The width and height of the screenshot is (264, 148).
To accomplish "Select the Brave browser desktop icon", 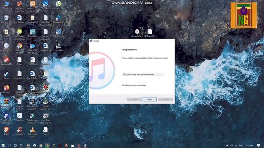I will point(7,131).
